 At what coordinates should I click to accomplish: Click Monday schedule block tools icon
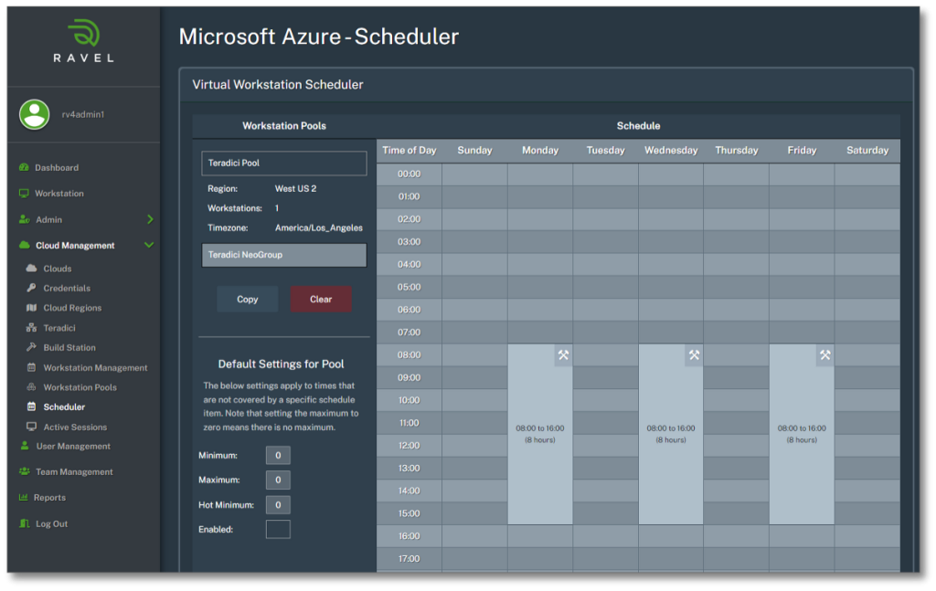(x=563, y=355)
